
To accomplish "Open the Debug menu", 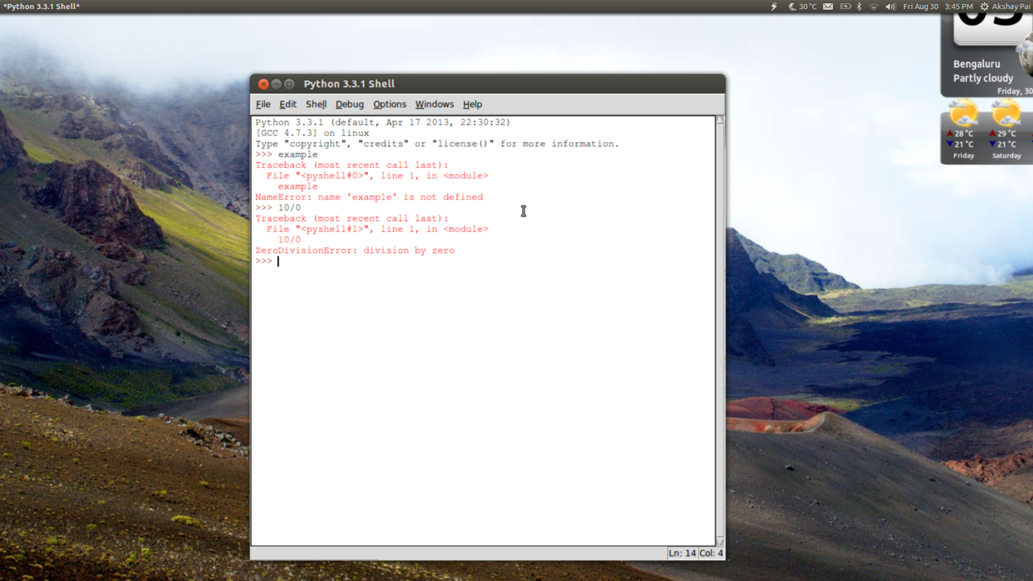I will 349,104.
